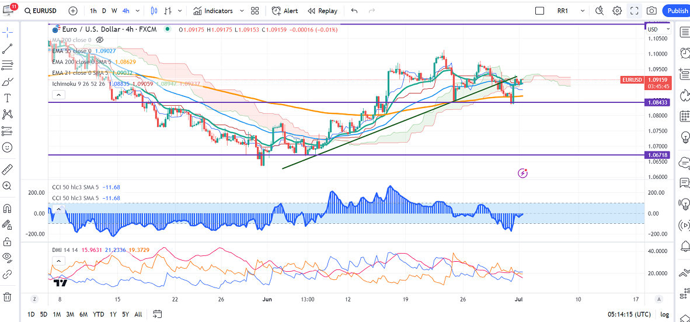Select the 4h timeframe
This screenshot has height=322, width=690.
126,11
